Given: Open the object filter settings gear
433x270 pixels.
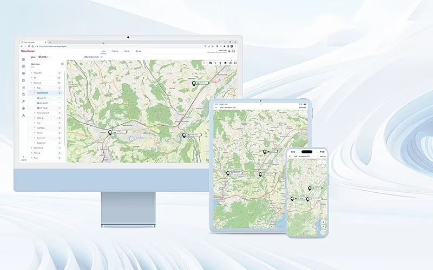Looking at the screenshot, I should tap(62, 64).
